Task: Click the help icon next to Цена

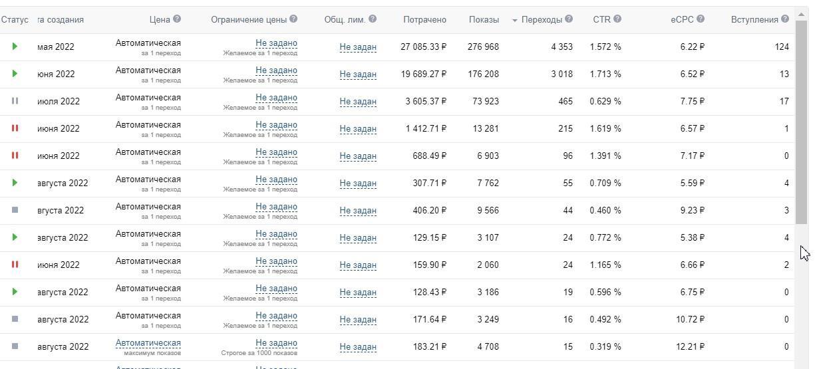Action: pos(177,19)
